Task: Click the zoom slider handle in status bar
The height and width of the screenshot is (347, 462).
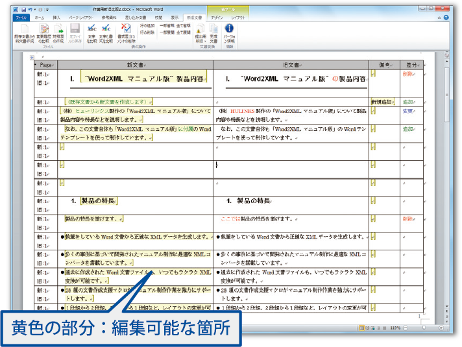Action: 423,328
